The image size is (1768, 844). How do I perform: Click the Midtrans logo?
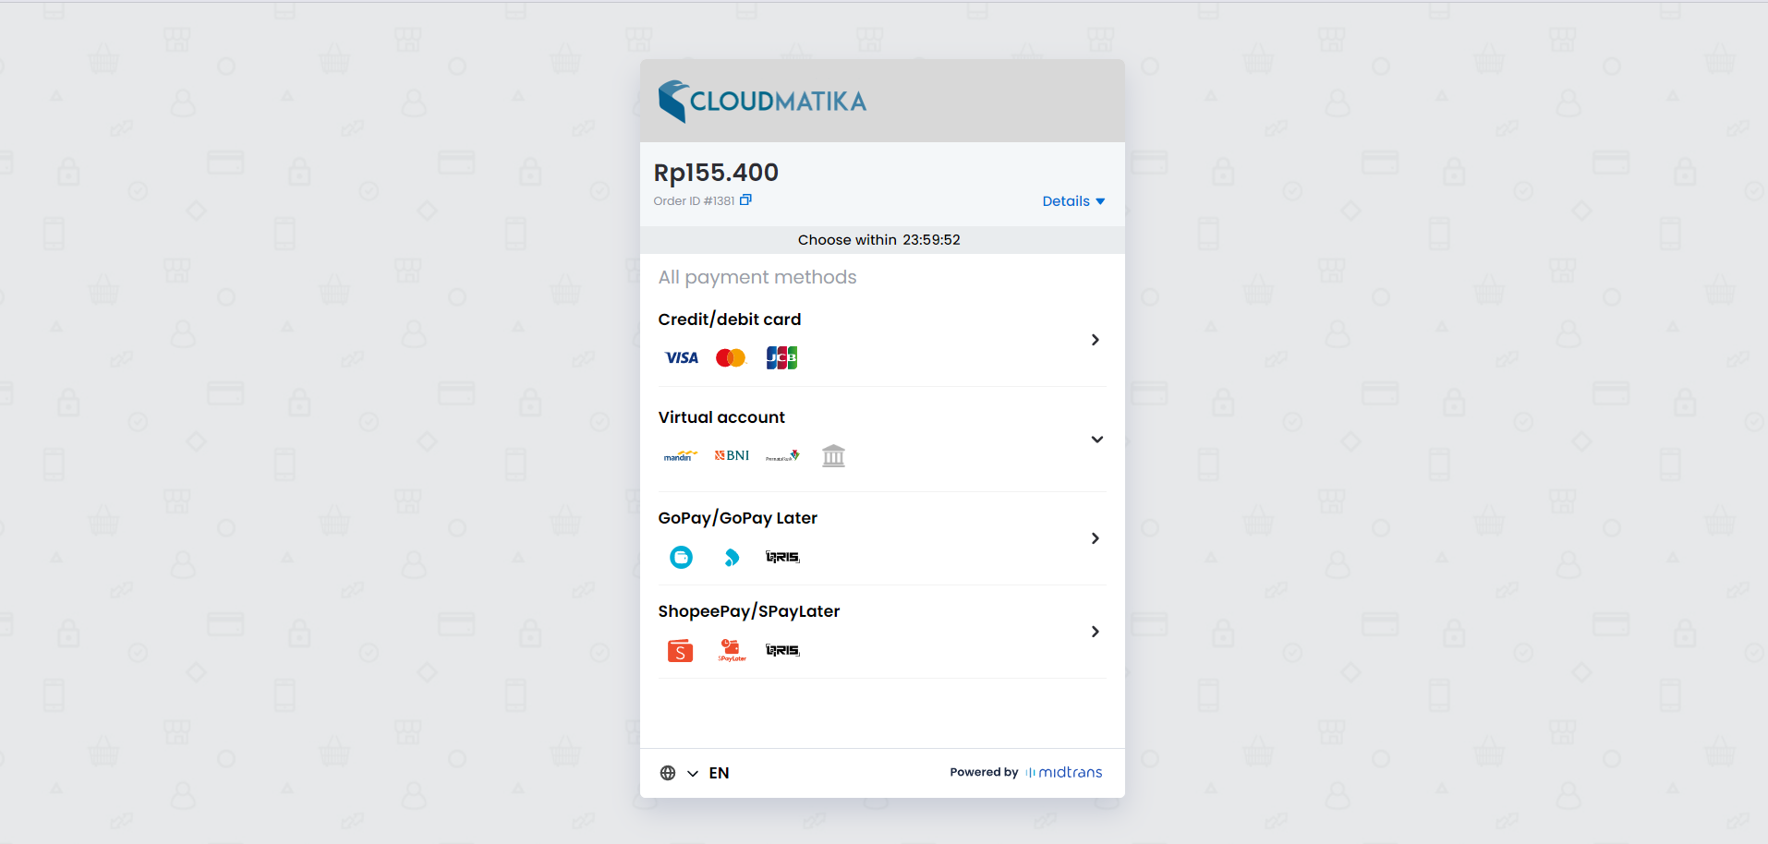[x=1064, y=772]
